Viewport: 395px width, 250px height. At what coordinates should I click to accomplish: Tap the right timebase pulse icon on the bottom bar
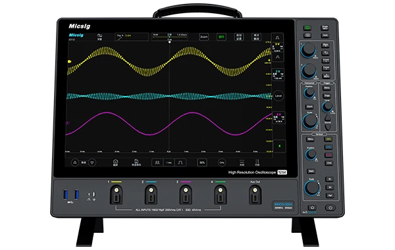tap(180, 162)
